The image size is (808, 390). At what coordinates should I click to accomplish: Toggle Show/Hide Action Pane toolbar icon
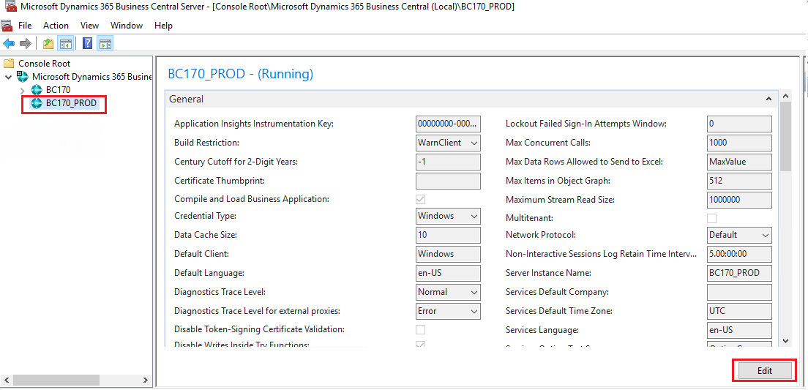coord(105,43)
